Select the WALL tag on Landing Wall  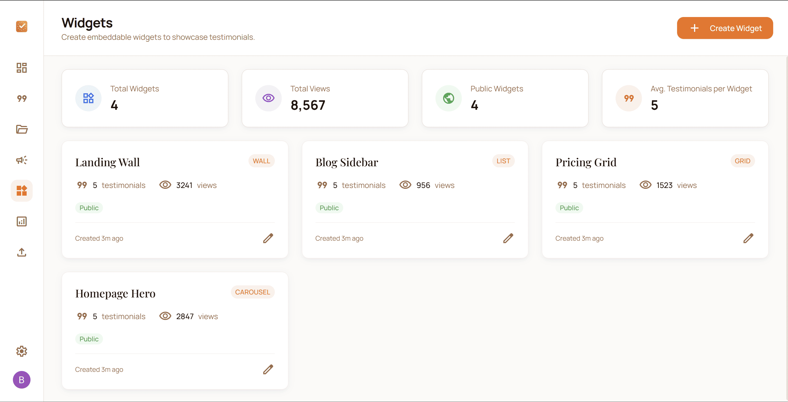(x=262, y=161)
